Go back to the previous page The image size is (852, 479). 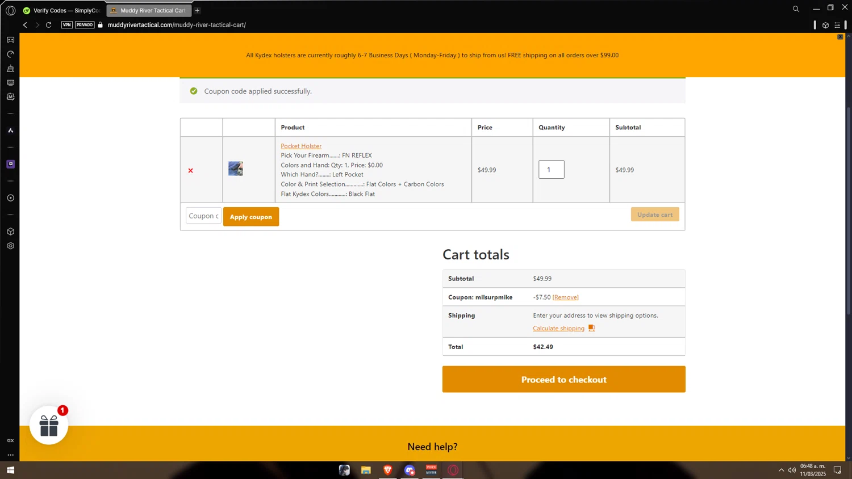(x=25, y=25)
